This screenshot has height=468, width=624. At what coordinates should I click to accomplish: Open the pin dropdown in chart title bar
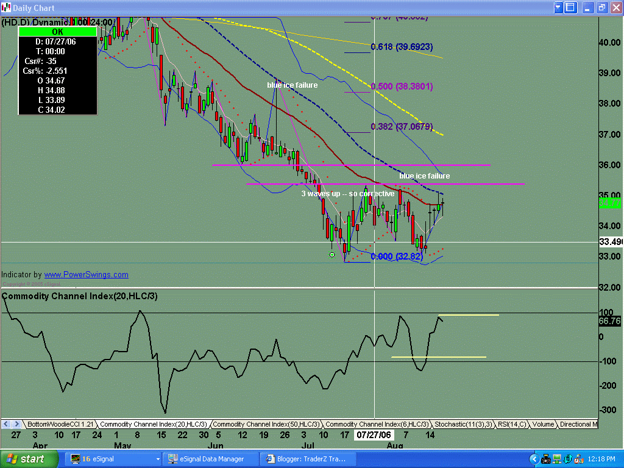point(558,7)
